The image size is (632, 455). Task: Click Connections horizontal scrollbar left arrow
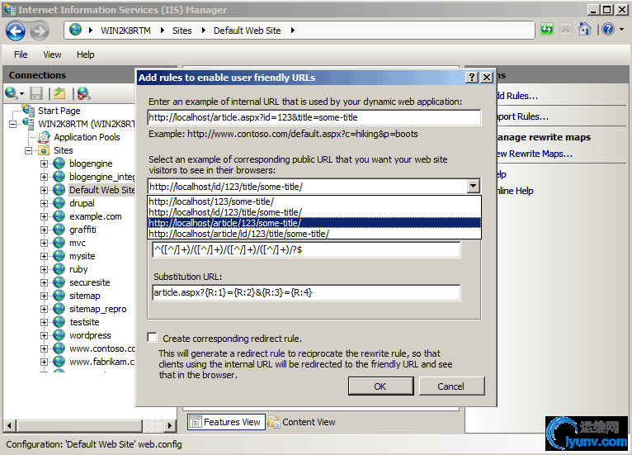point(10,425)
